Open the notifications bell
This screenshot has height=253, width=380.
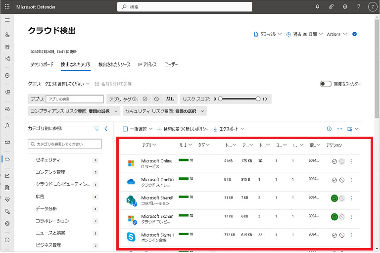318,7
